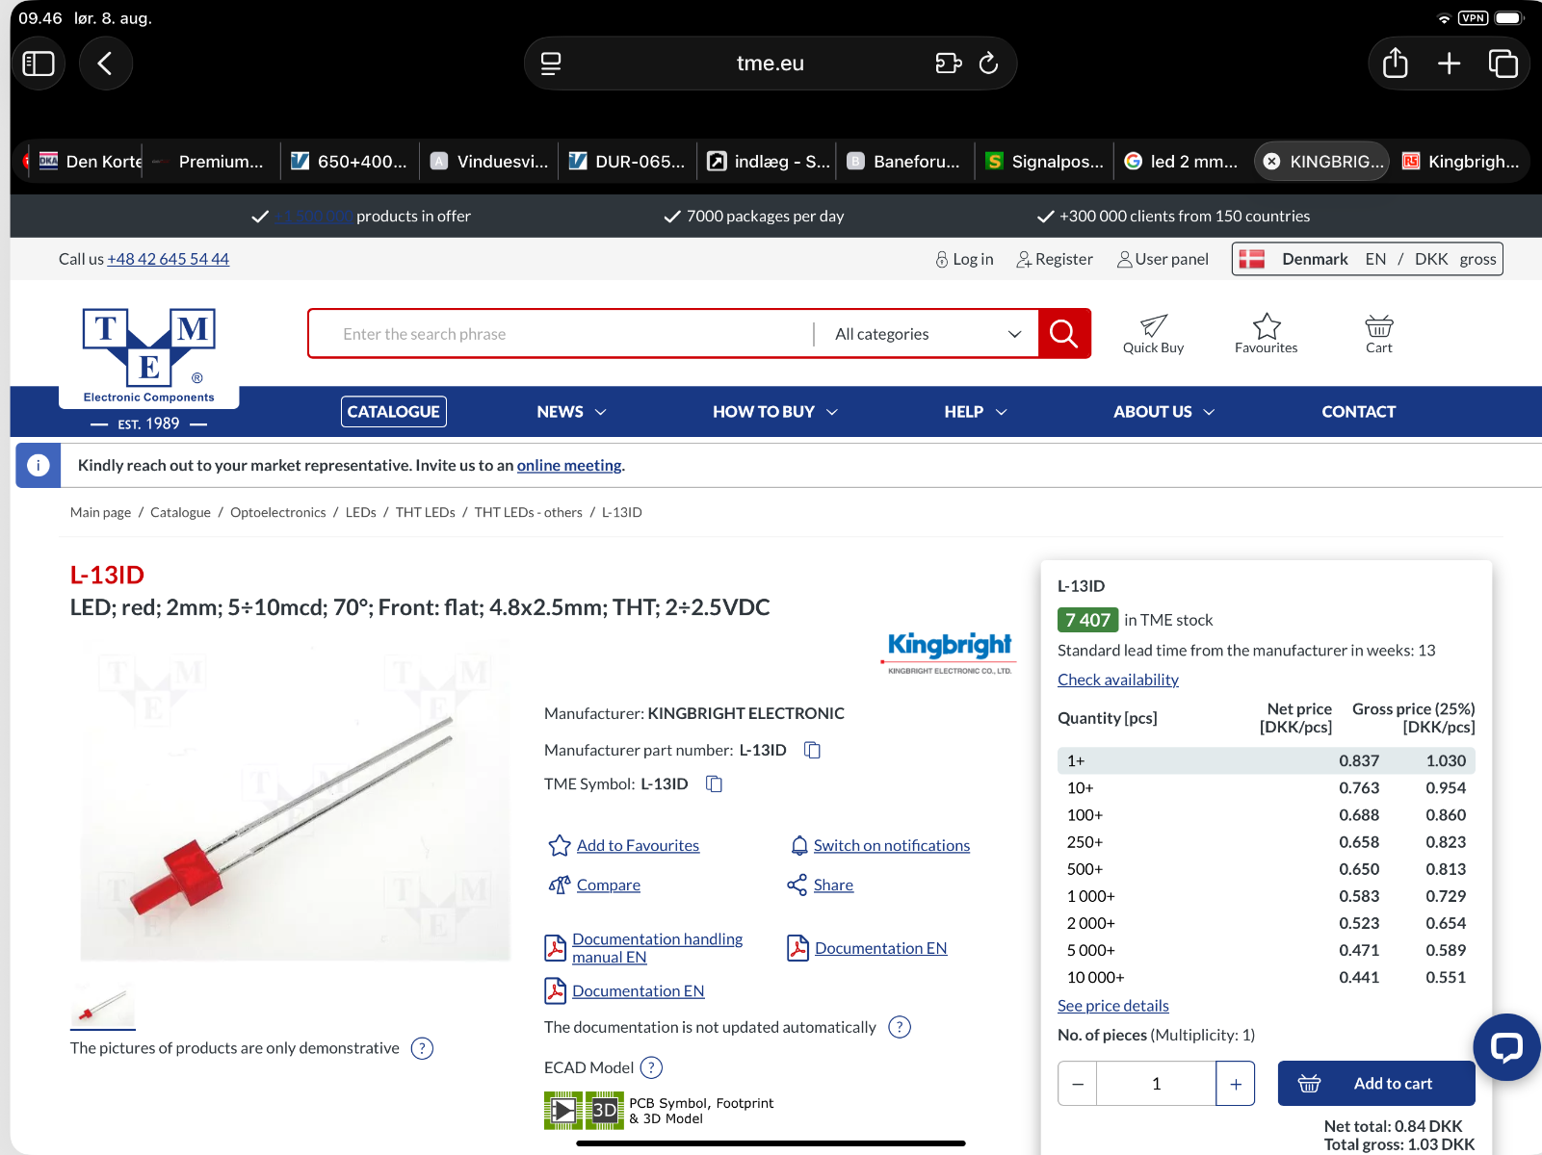Close the KINGBRIG... tab with X icon
Screen dimensions: 1542x1155
pyautogui.click(x=1271, y=162)
